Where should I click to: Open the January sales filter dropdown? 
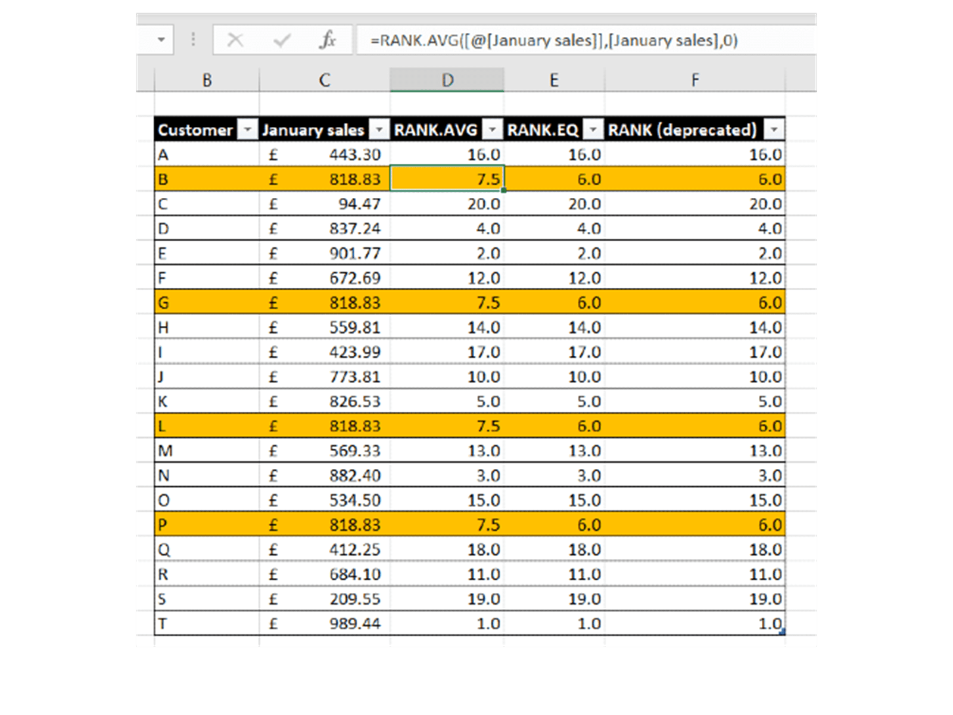click(x=379, y=129)
